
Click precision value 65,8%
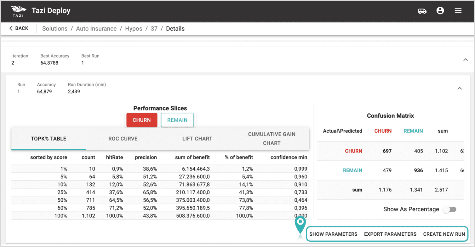[150, 192]
